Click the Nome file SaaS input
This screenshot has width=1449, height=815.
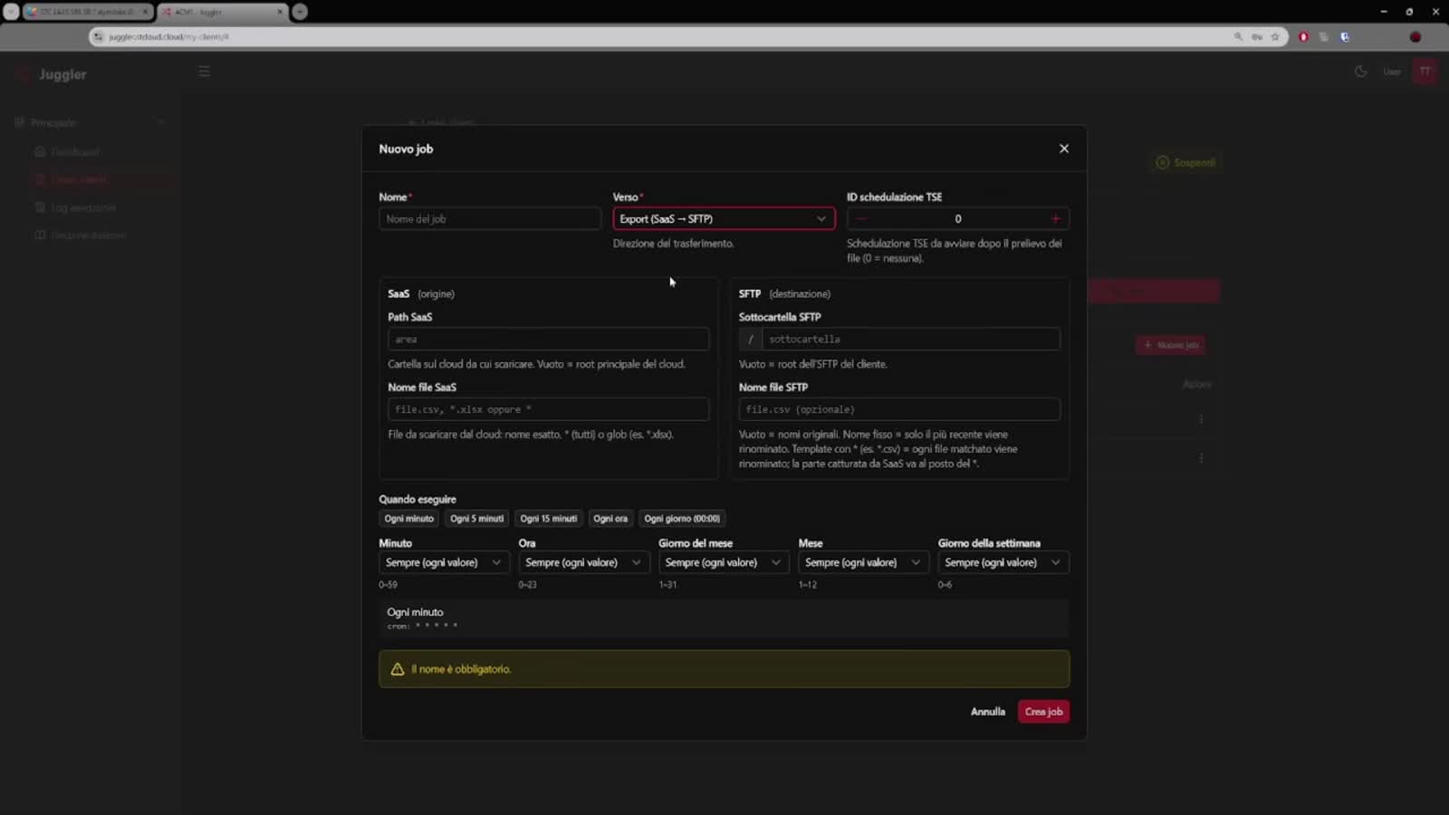(549, 409)
